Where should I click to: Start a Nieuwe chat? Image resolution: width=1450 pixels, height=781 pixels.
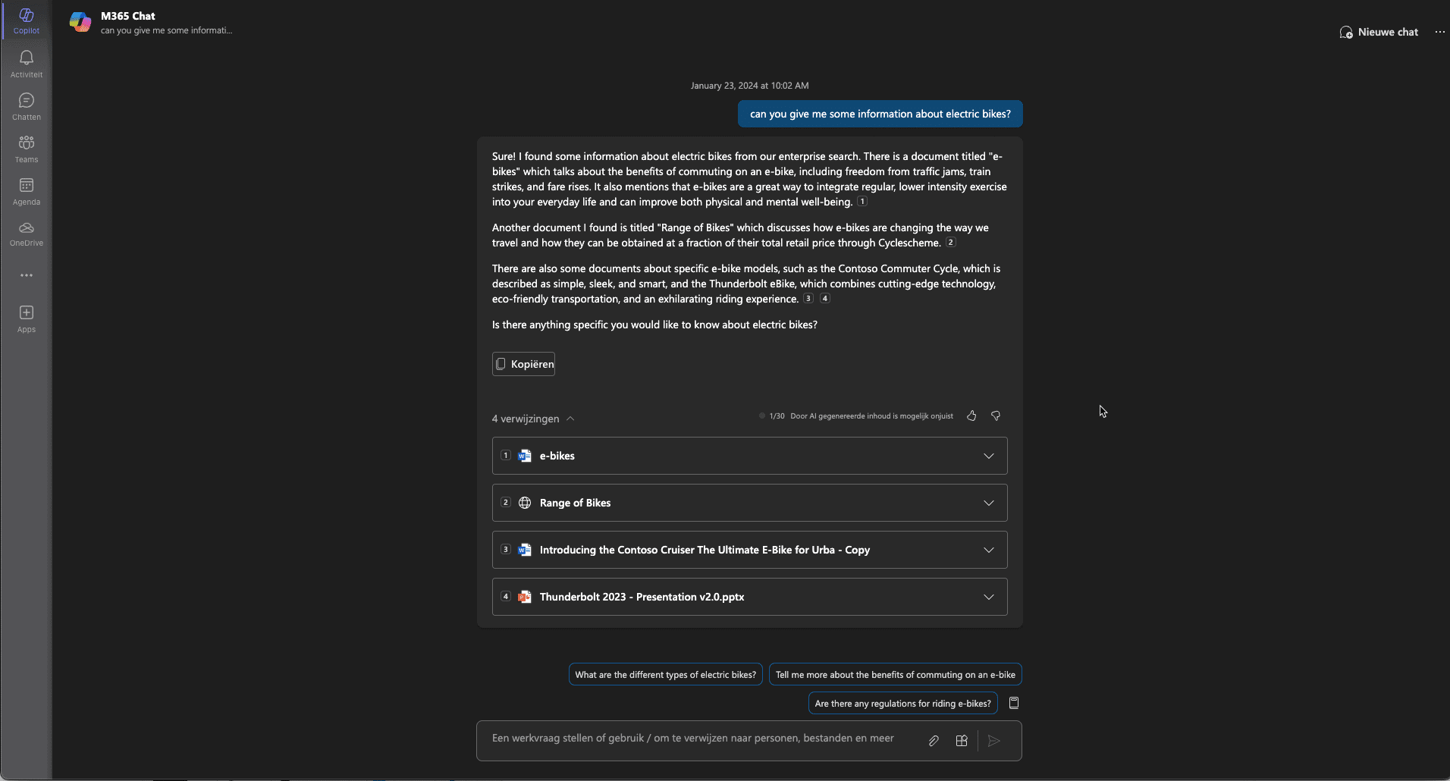(x=1378, y=32)
